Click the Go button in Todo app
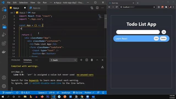The image size is (176, 99). (164, 32)
